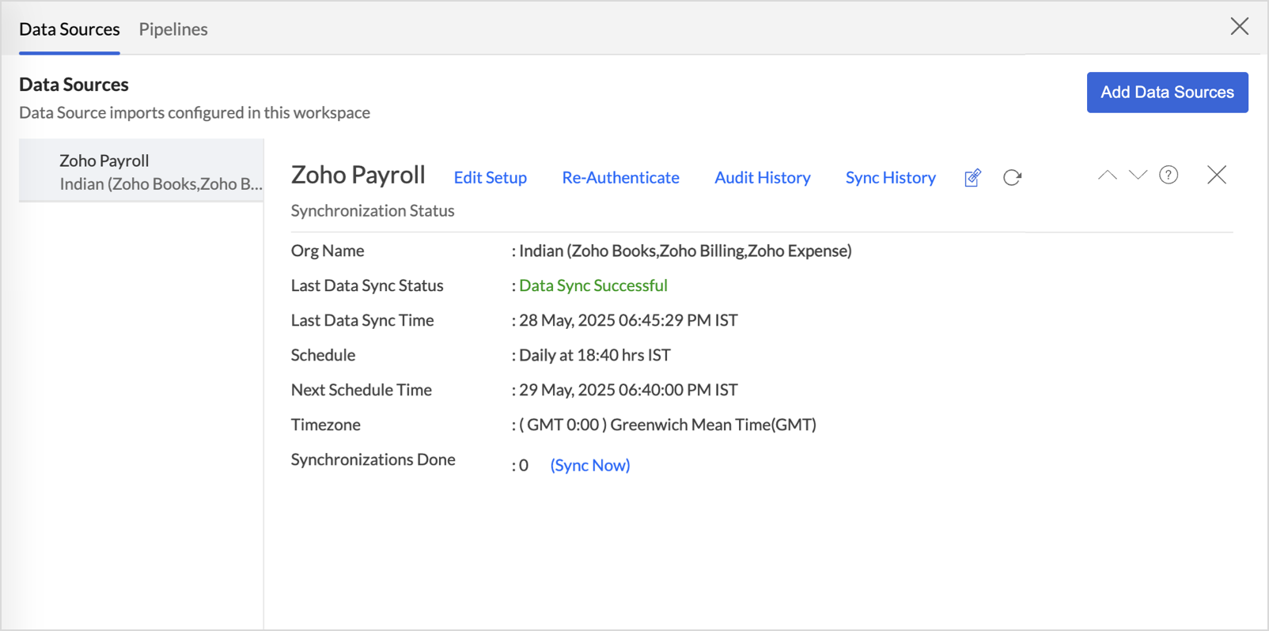This screenshot has width=1269, height=631.
Task: Click the Re-Authenticate link
Action: 620,178
